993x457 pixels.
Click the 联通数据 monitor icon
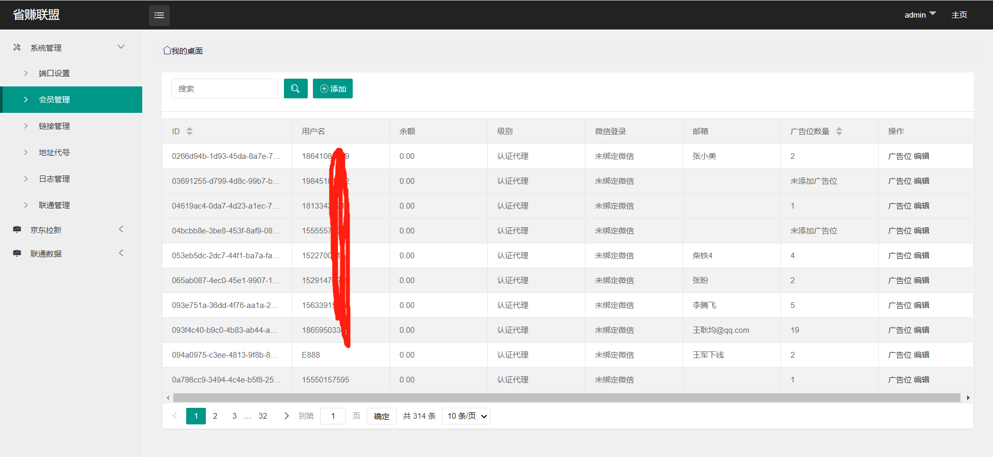pyautogui.click(x=17, y=253)
